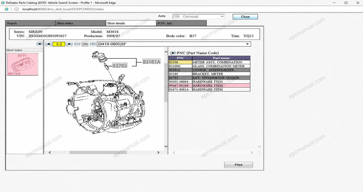Select row 90105-06064- HARDWARE ITEM

tap(209, 82)
